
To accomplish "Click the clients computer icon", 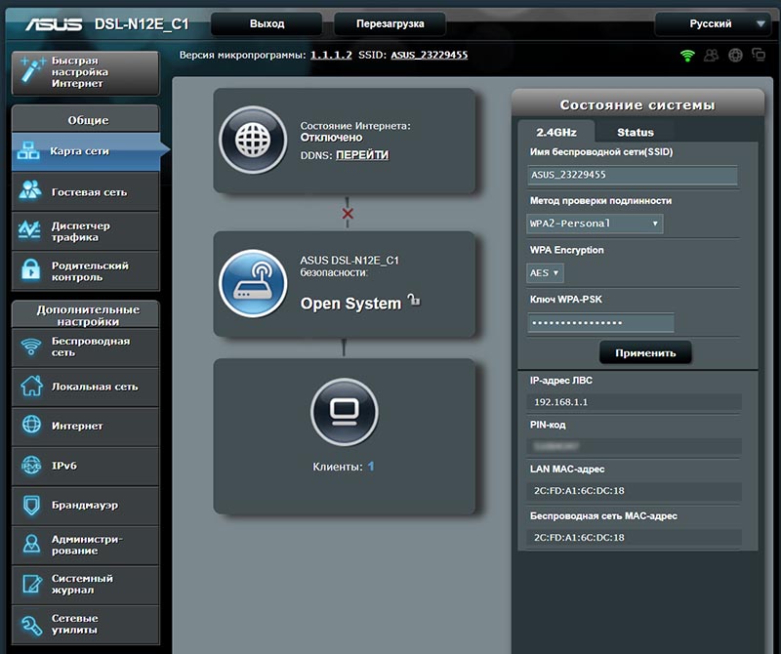I will point(345,413).
